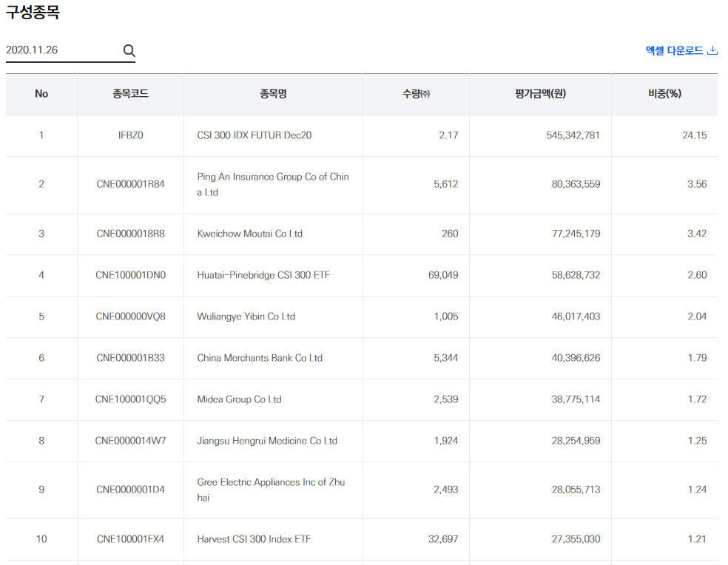Click the 평가금액(원) column header
Viewport: 728px width, 565px height.
point(540,94)
